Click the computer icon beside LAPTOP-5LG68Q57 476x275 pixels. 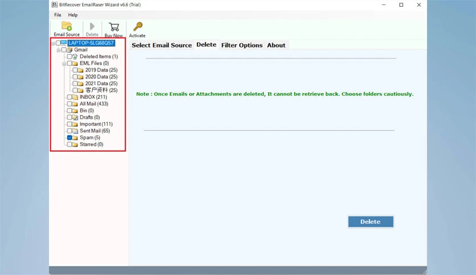pyautogui.click(x=64, y=43)
